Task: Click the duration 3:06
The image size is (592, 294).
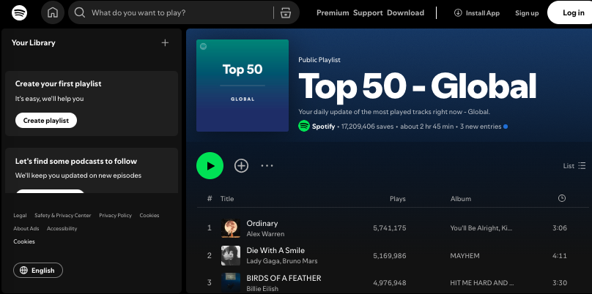Action: click(x=560, y=228)
